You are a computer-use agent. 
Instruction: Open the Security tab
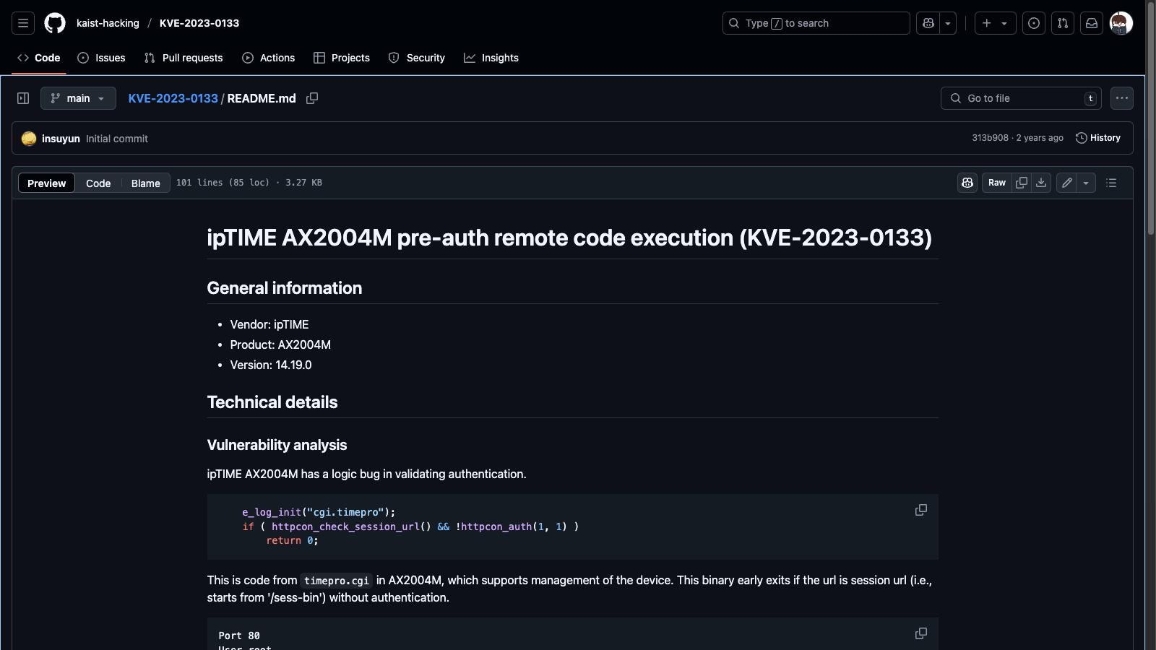pos(417,58)
